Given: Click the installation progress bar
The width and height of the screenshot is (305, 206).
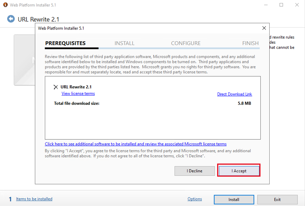Looking at the screenshot, I should [152, 48].
